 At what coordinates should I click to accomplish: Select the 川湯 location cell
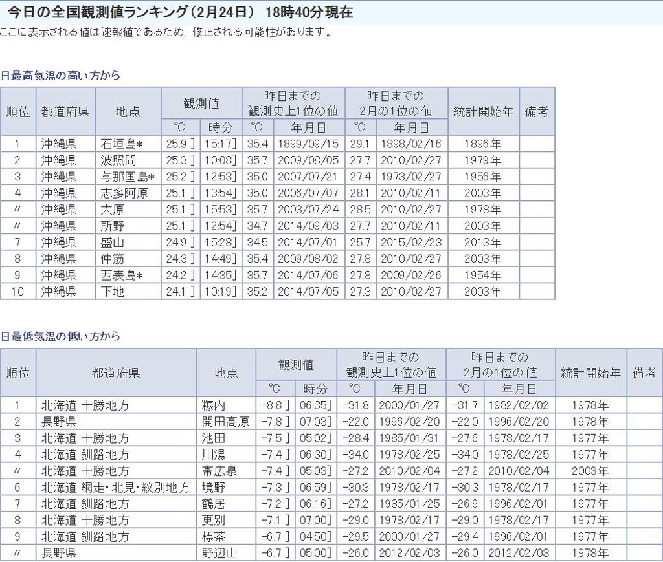214,455
